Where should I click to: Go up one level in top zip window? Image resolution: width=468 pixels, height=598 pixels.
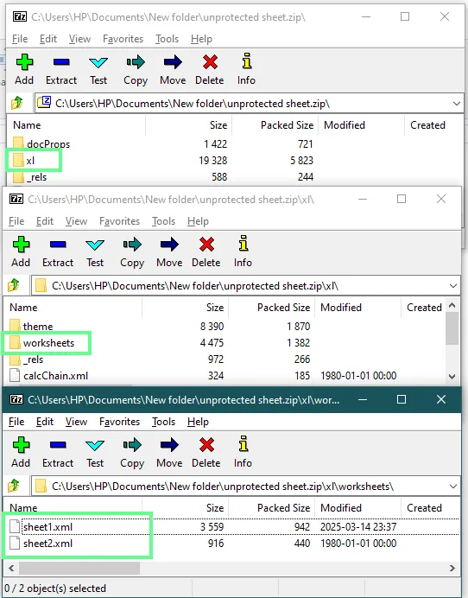point(16,103)
